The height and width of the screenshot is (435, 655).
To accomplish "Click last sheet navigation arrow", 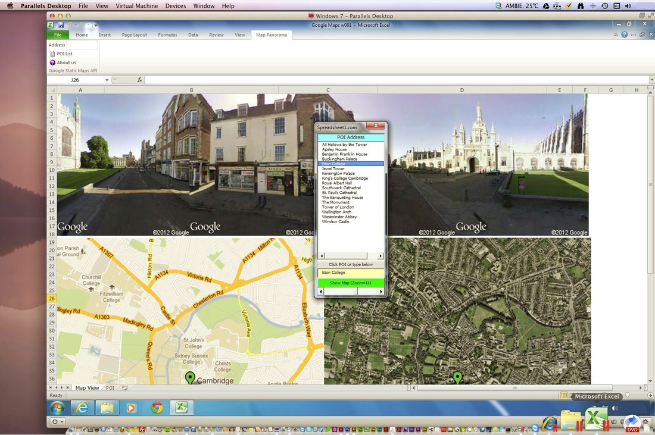I will (68, 388).
